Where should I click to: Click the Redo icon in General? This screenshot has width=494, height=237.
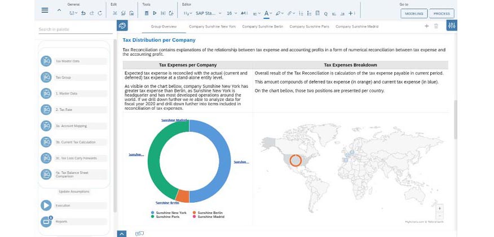click(91, 13)
